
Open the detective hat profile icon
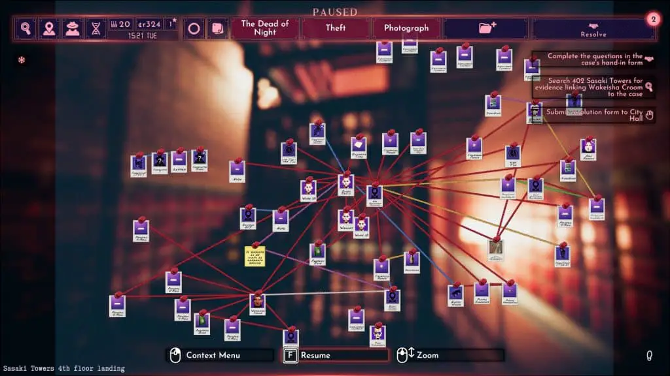[x=72, y=28]
